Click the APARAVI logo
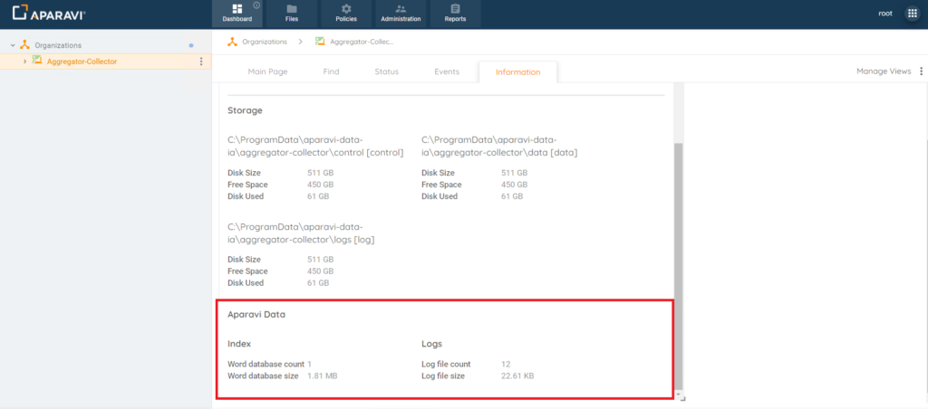 [x=50, y=14]
